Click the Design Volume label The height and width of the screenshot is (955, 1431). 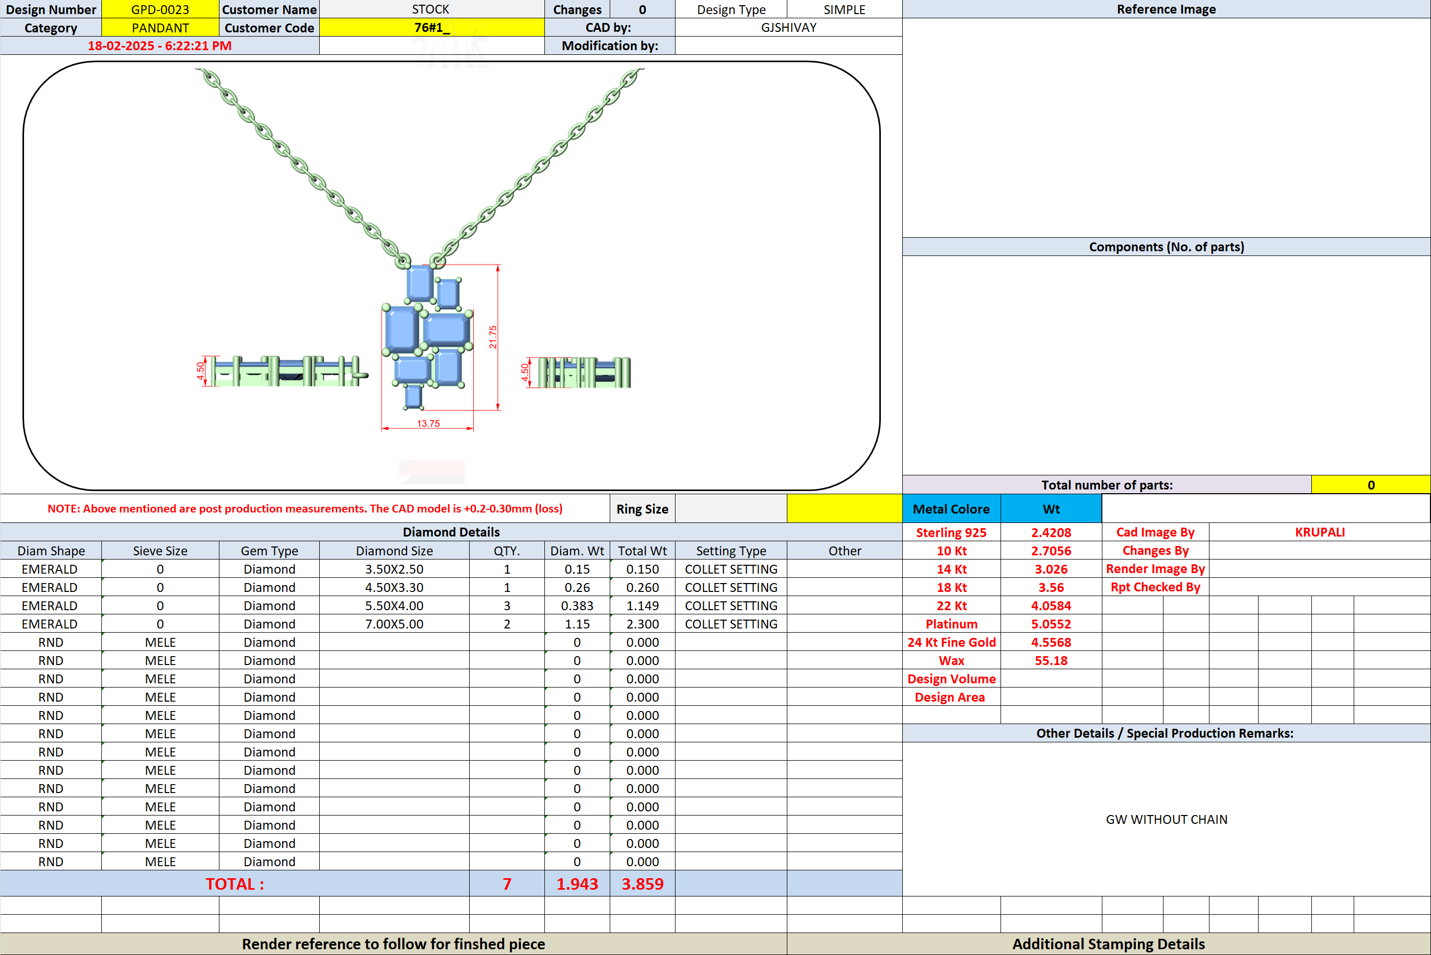951,679
